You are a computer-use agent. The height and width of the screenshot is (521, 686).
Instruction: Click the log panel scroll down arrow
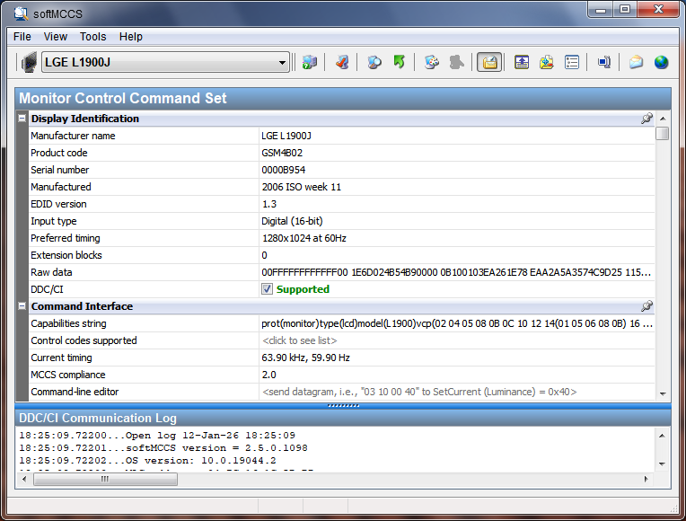point(662,464)
